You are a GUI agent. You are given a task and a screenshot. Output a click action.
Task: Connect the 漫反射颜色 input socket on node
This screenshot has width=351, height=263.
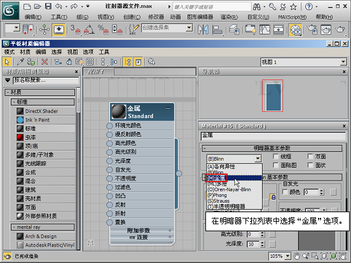click(x=109, y=135)
